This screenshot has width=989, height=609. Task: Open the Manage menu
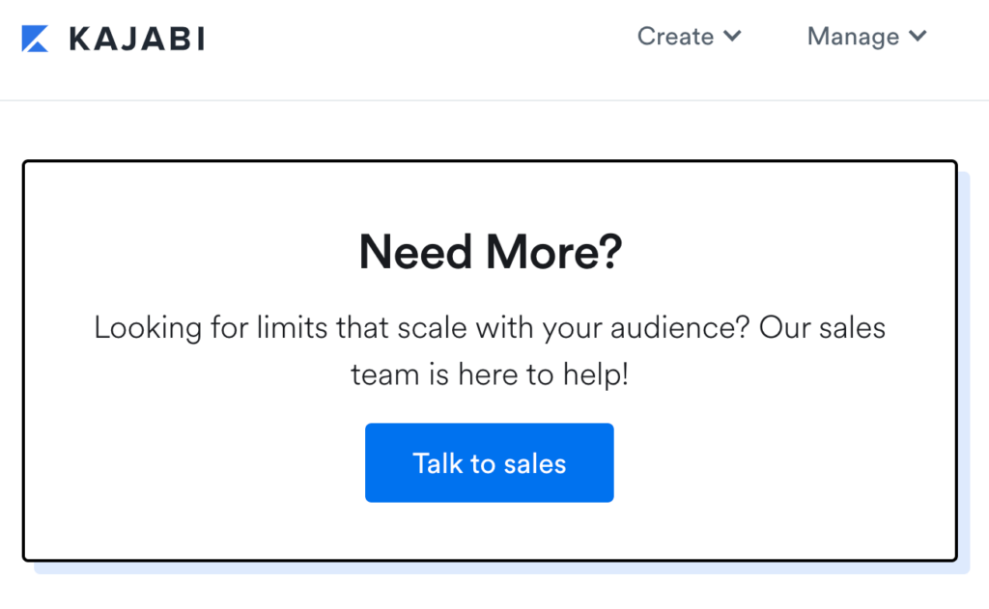click(867, 37)
